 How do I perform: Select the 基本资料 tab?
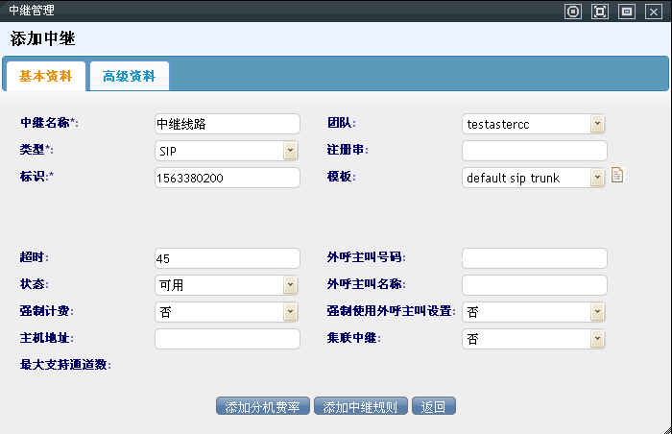point(45,76)
